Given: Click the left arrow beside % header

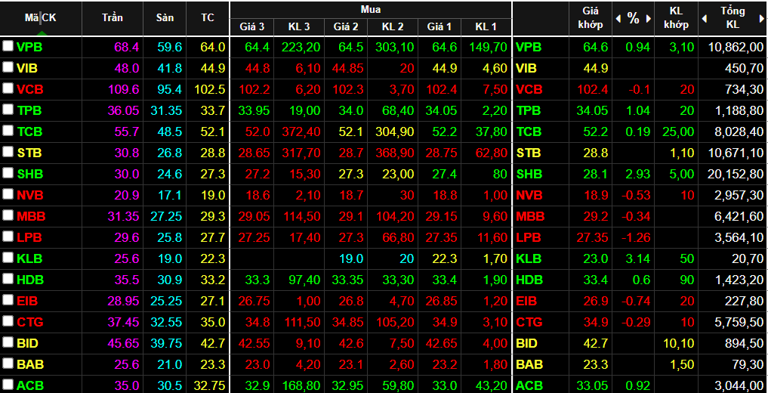Looking at the screenshot, I should [x=618, y=18].
